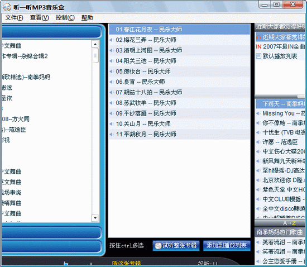The width and height of the screenshot is (307, 267).
Task: Click the left panel scrollbar up arrow
Action: pos(95,44)
